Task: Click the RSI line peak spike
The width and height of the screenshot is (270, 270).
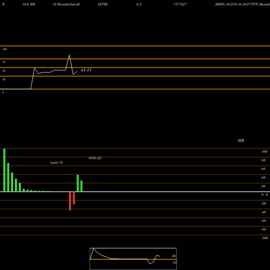Action: coord(69,56)
